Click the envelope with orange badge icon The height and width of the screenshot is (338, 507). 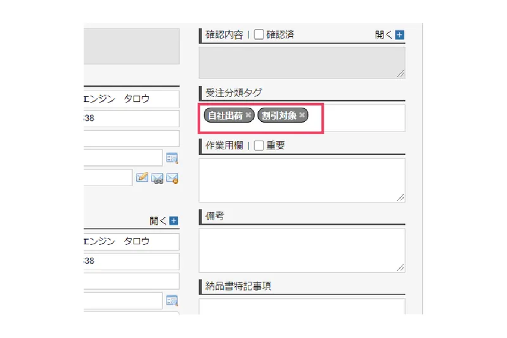pos(172,178)
